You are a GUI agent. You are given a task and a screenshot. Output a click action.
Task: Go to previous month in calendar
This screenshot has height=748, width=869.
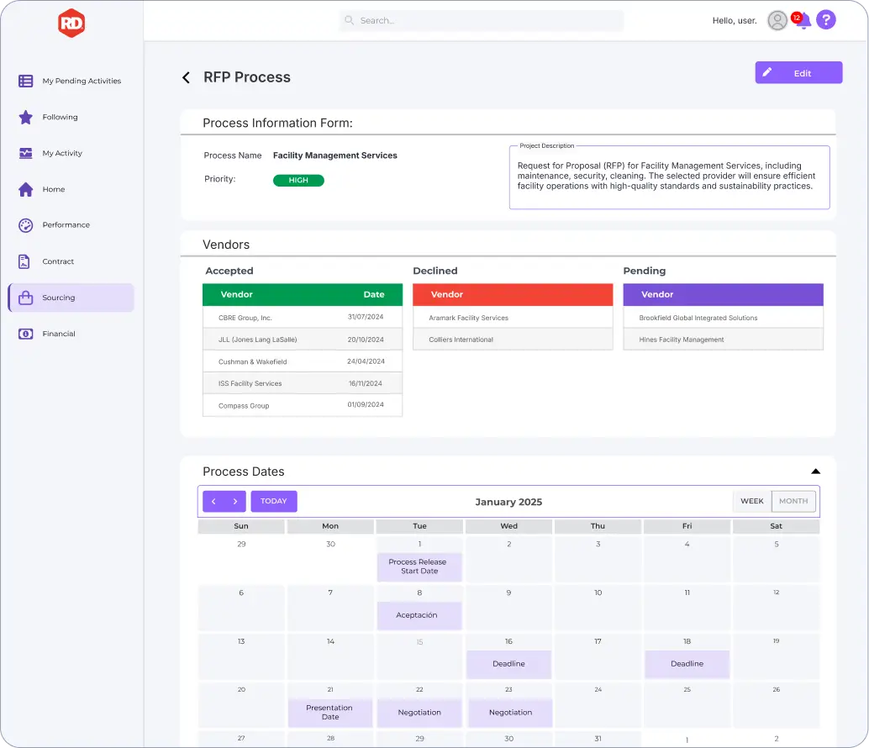pyautogui.click(x=213, y=502)
